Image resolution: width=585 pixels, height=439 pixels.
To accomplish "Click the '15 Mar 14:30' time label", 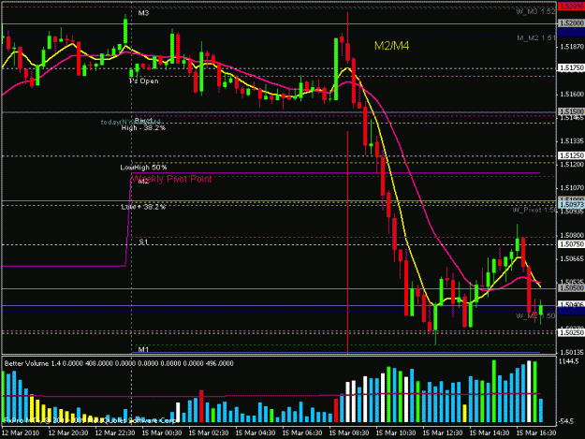I will coord(490,432).
